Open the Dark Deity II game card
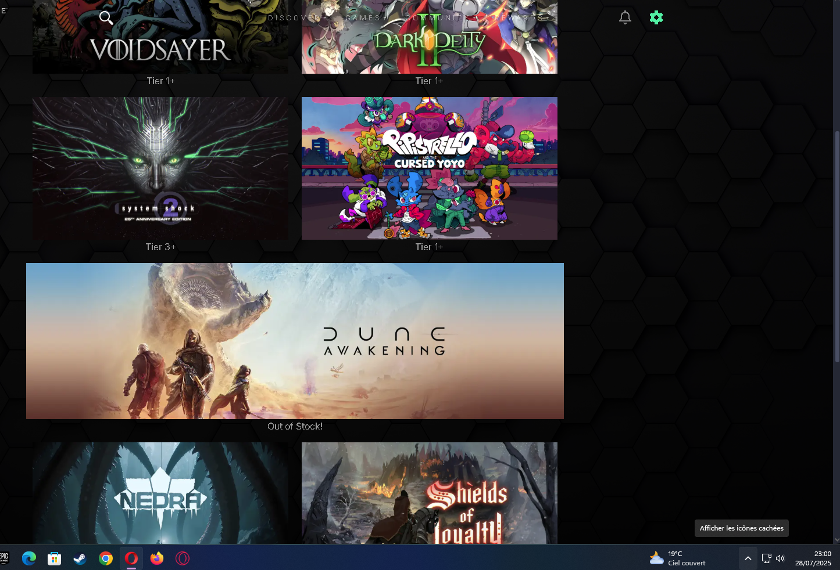Image resolution: width=840 pixels, height=570 pixels. pyautogui.click(x=430, y=37)
